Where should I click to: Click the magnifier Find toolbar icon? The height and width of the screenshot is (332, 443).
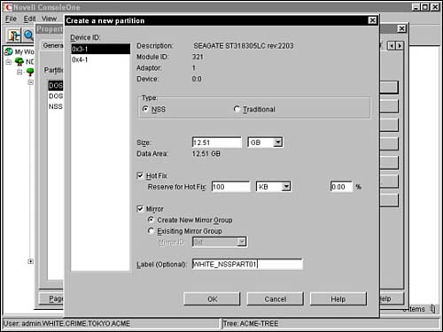(x=28, y=35)
